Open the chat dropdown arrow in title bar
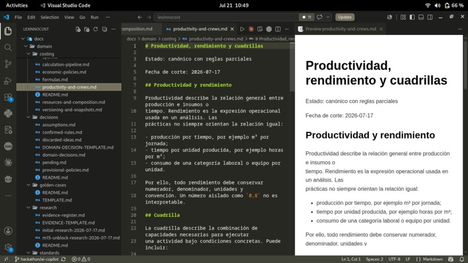The width and height of the screenshot is (468, 263). [x=327, y=17]
